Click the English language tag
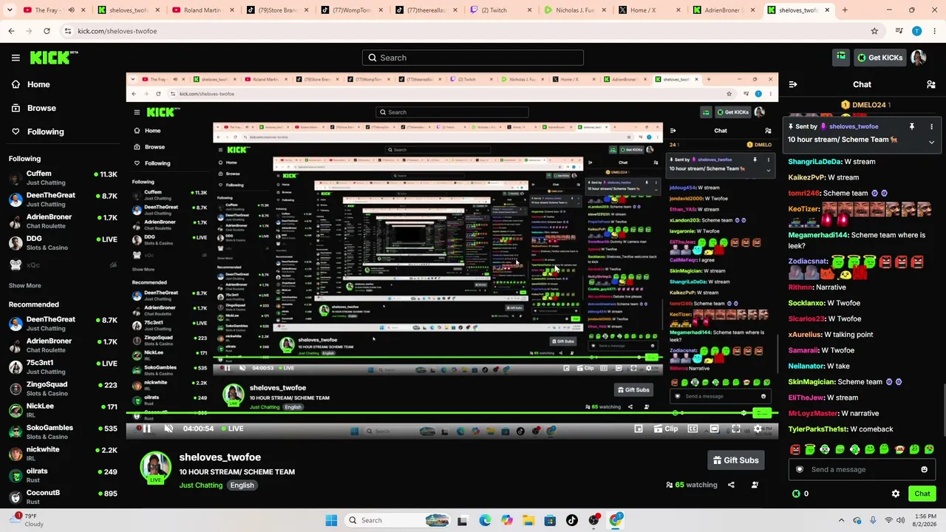The width and height of the screenshot is (946, 532). [242, 485]
